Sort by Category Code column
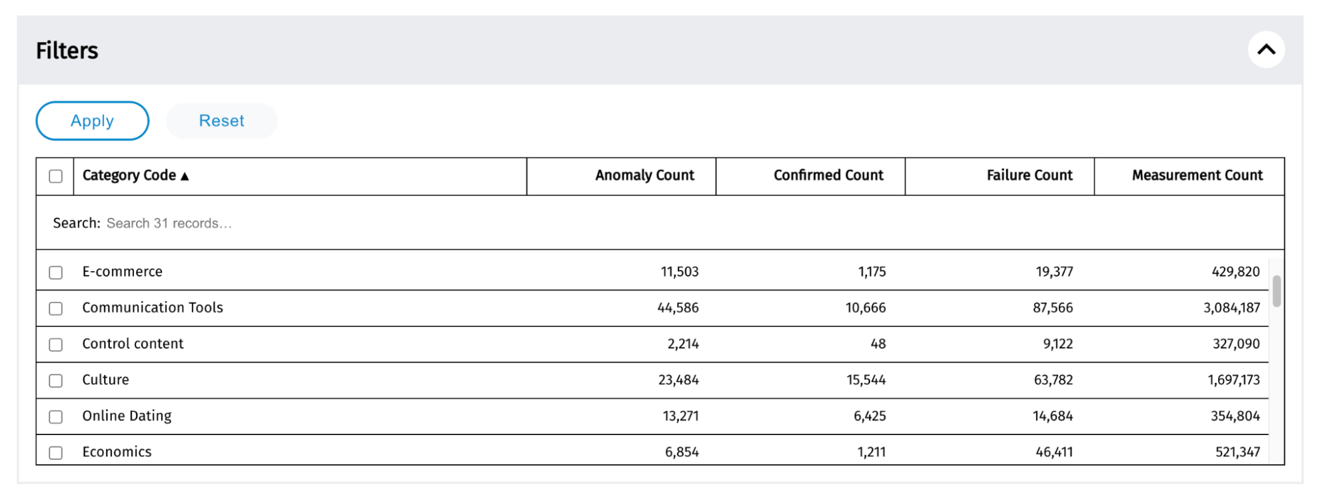This screenshot has width=1332, height=497. click(129, 175)
